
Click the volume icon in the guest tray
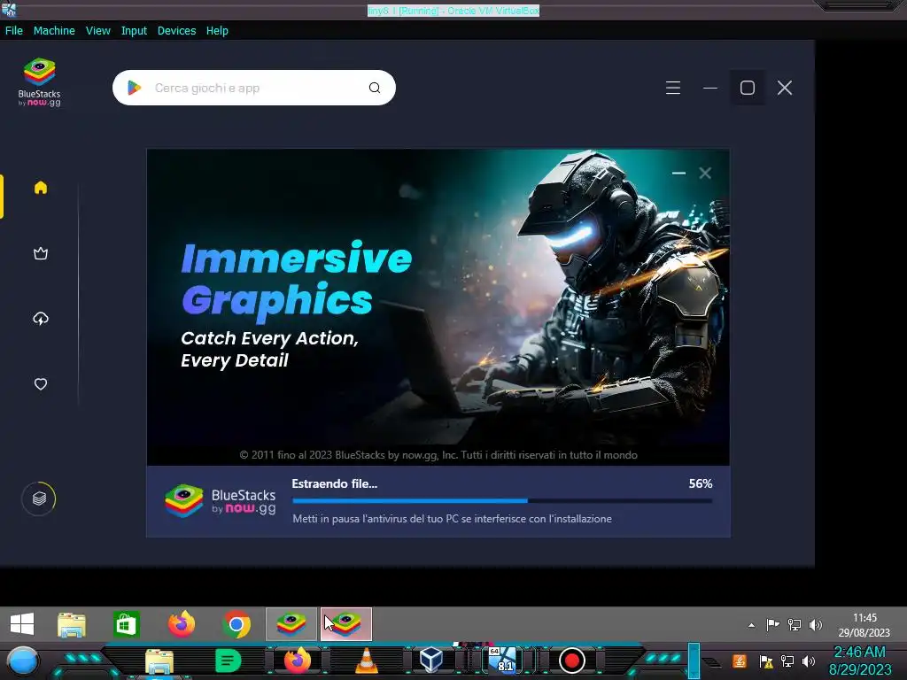tap(816, 625)
